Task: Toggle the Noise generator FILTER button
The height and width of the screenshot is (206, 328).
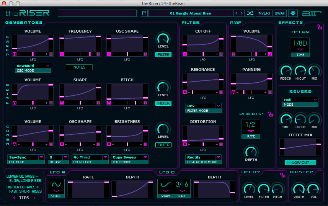Action: coord(163,103)
